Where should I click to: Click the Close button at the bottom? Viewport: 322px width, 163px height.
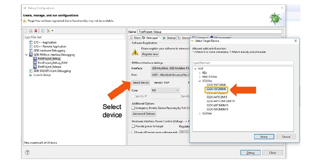(x=272, y=153)
